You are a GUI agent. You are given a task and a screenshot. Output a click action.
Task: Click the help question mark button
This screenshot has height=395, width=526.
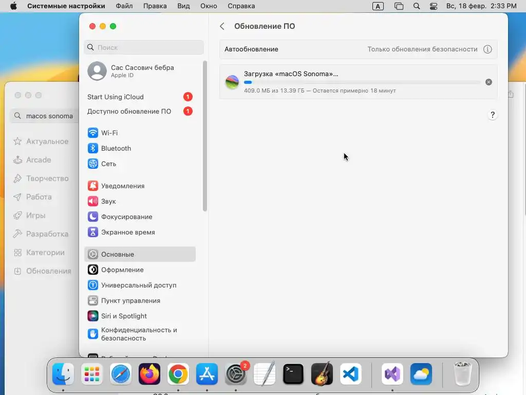pos(493,115)
